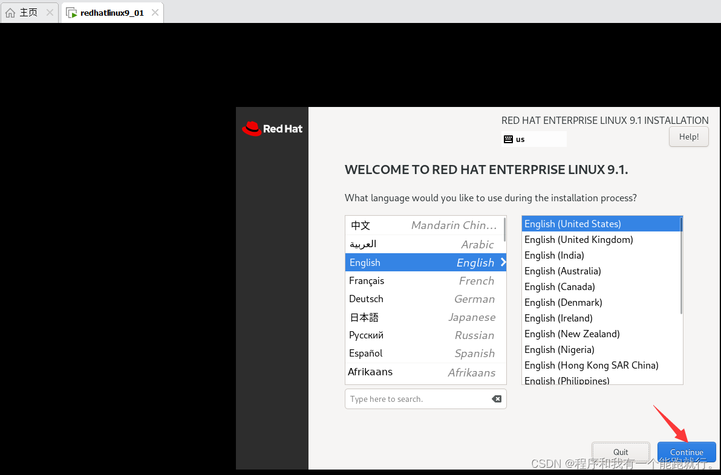
Task: Select Arabic in the language list
Action: pos(425,244)
